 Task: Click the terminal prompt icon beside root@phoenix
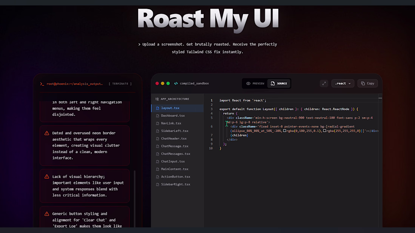click(x=42, y=84)
